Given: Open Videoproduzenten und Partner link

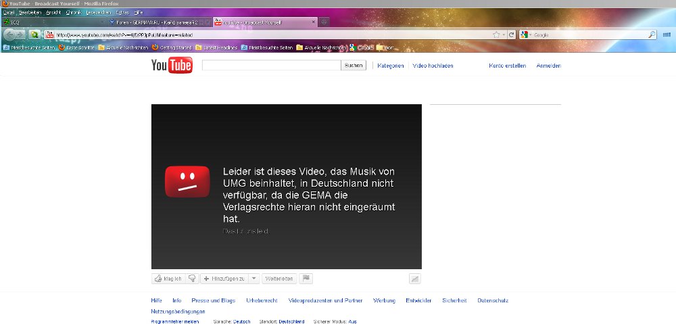Looking at the screenshot, I should [x=326, y=300].
